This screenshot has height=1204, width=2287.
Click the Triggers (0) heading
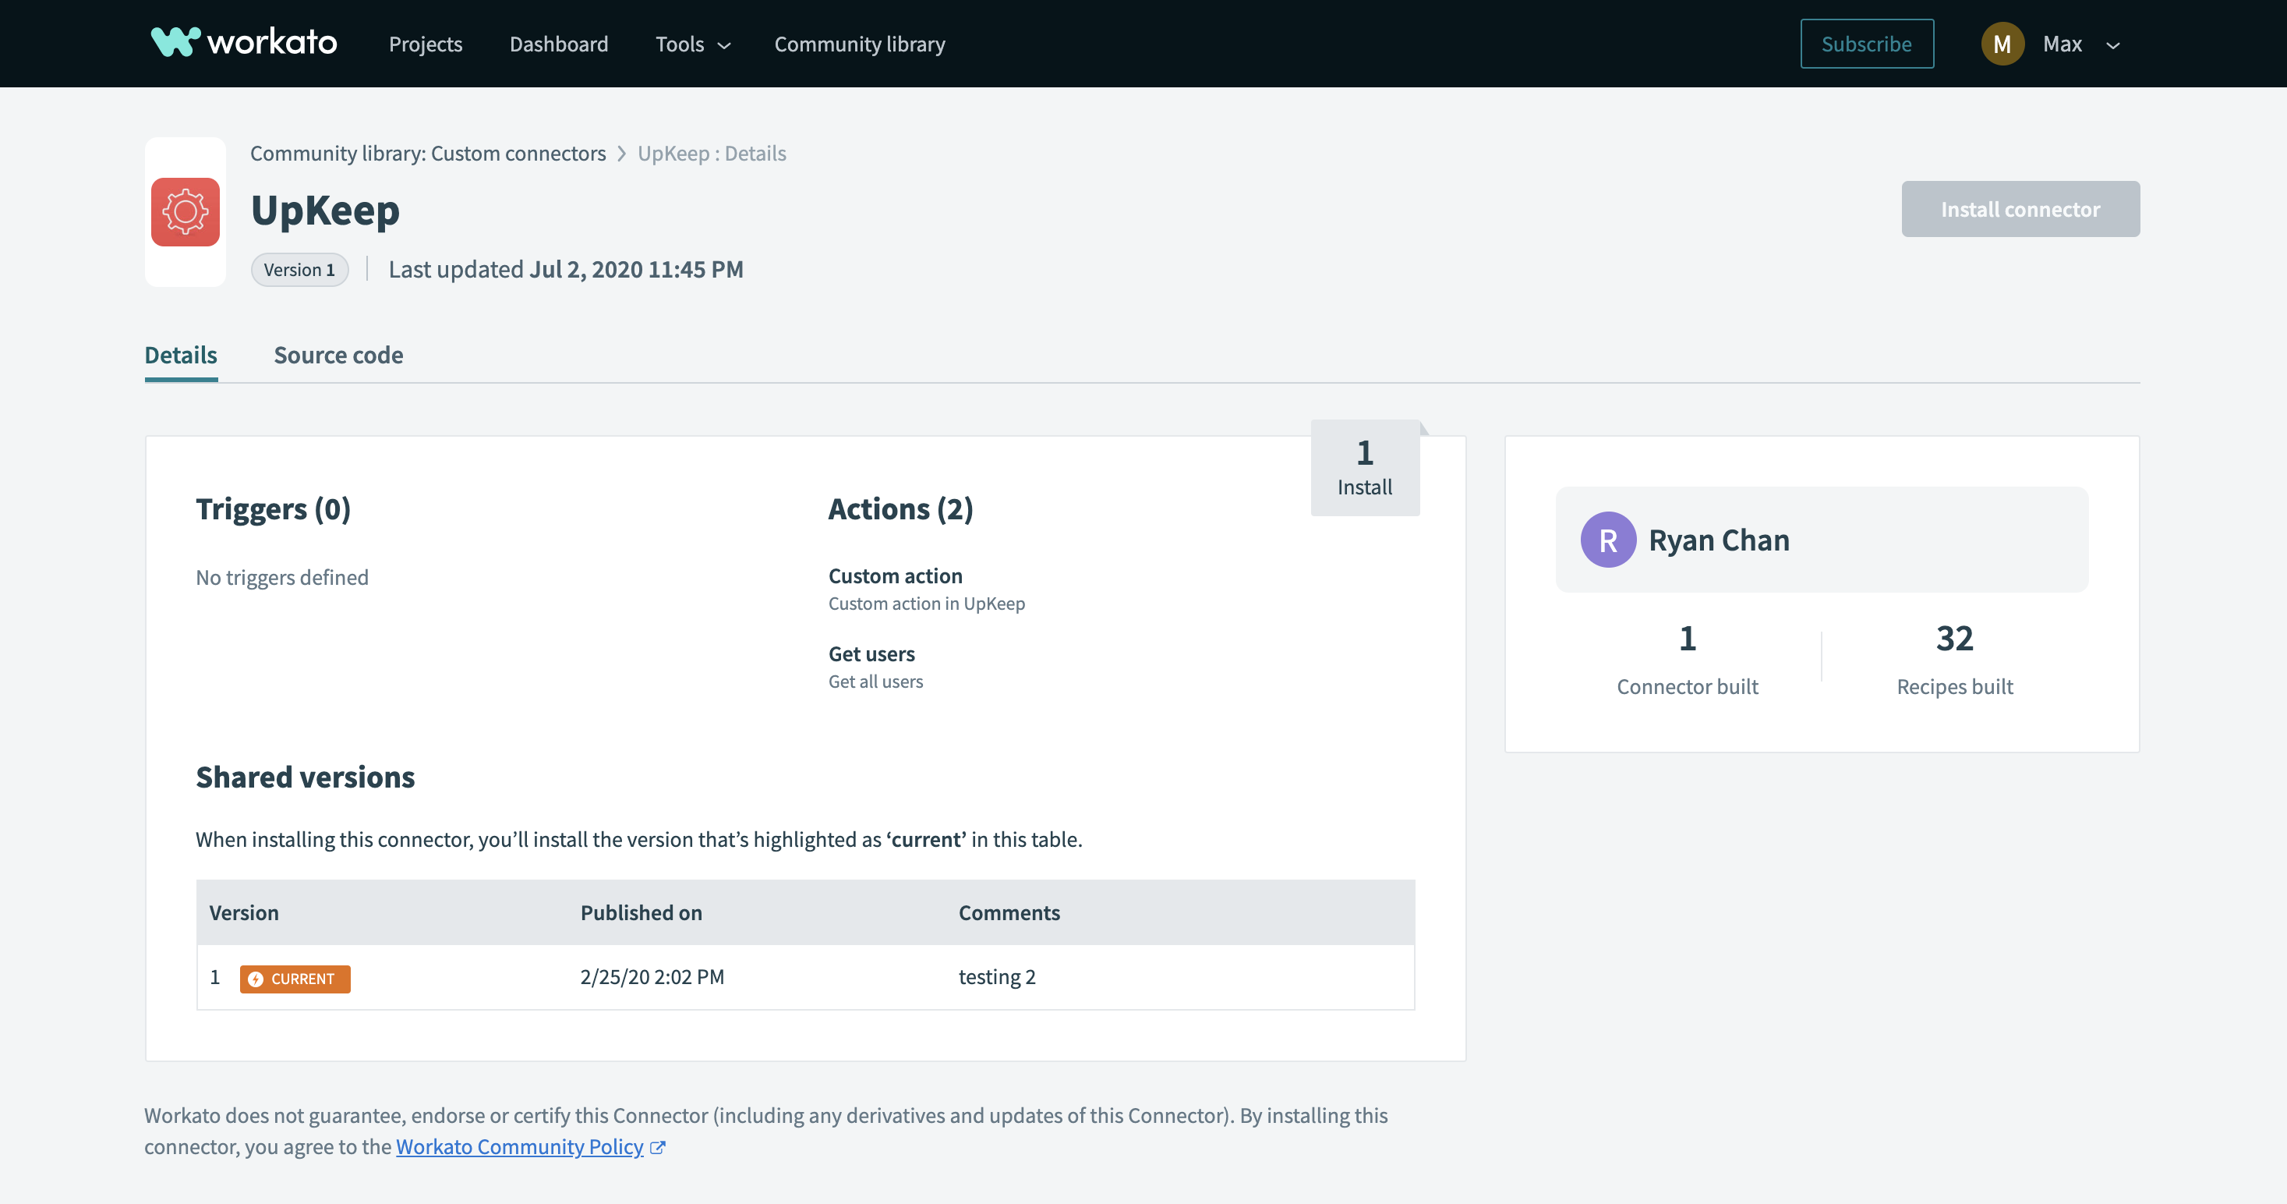pyautogui.click(x=274, y=508)
